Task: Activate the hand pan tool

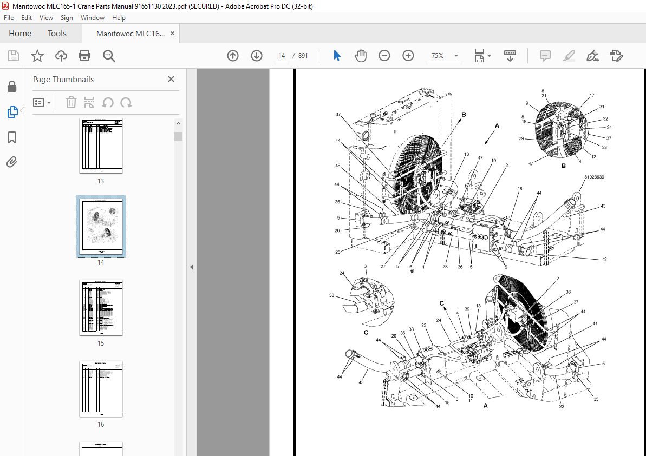Action: 361,56
